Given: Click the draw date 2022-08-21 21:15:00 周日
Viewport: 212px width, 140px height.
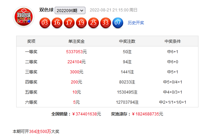Looking at the screenshot, I should click(113, 10).
